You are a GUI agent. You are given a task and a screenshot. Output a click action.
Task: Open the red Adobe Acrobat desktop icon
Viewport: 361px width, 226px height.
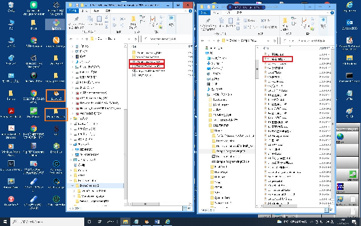pos(11,113)
